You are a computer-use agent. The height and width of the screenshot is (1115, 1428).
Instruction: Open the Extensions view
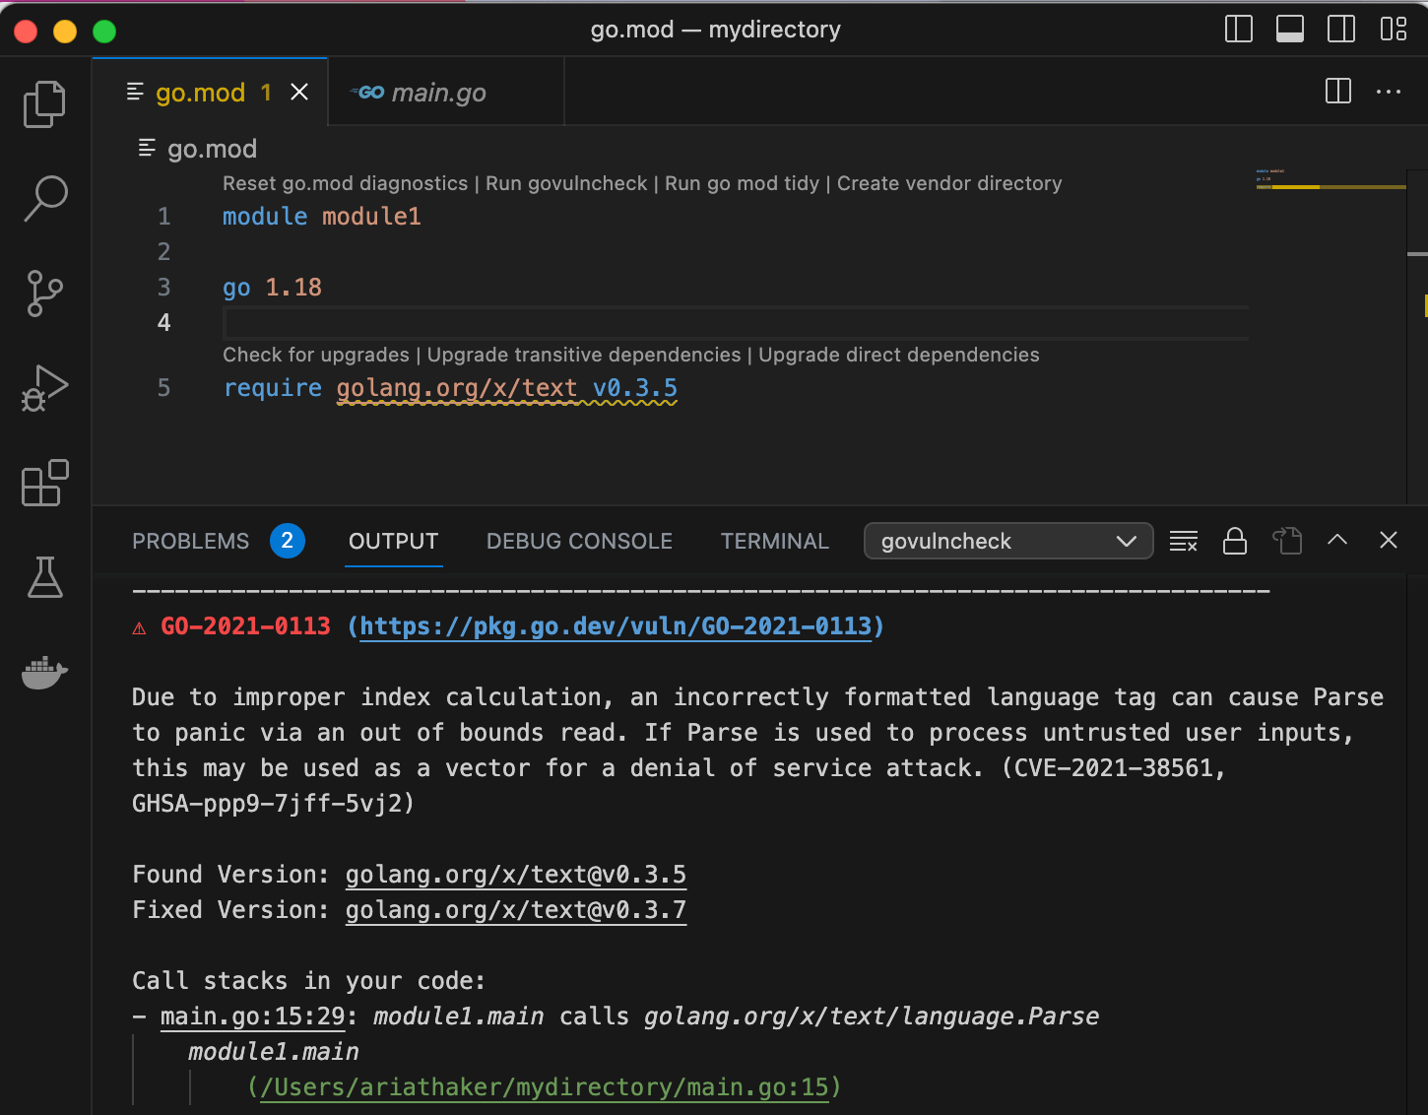click(x=43, y=483)
